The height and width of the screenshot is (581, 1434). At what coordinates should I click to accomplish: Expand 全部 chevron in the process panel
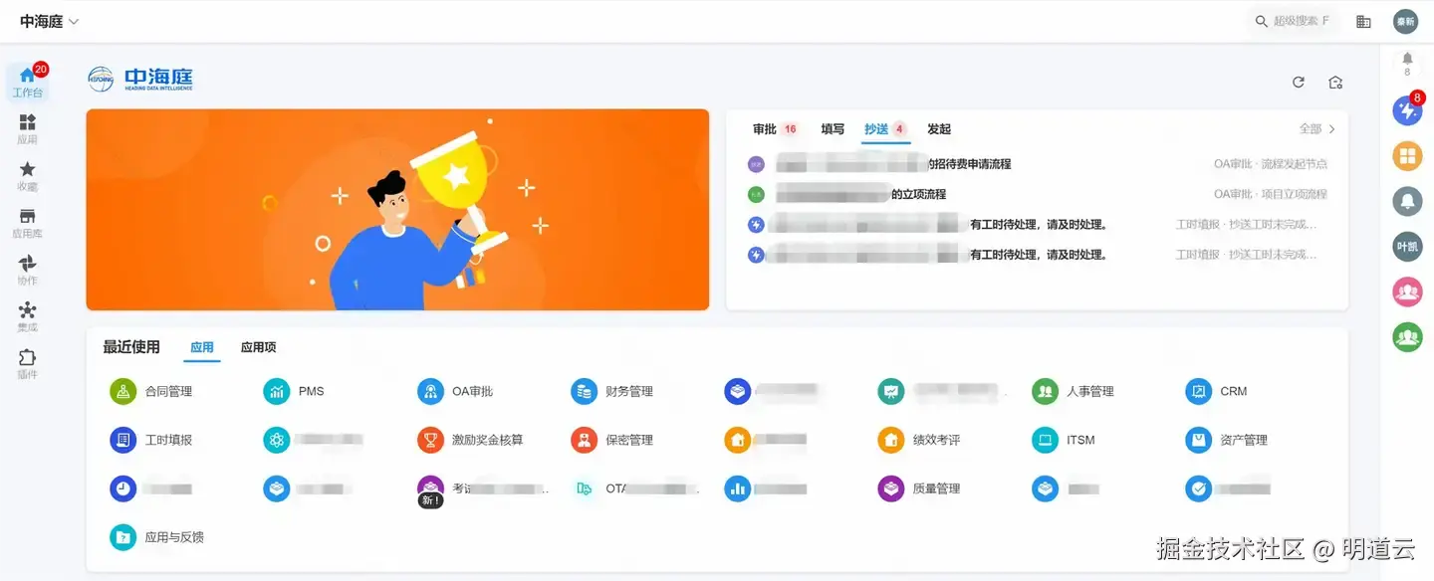(1332, 129)
